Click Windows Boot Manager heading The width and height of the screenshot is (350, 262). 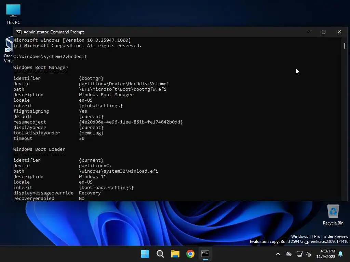(x=40, y=67)
